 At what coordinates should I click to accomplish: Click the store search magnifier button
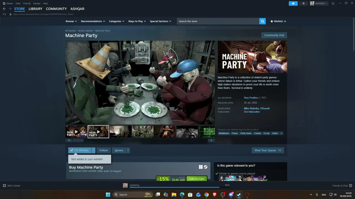262,21
